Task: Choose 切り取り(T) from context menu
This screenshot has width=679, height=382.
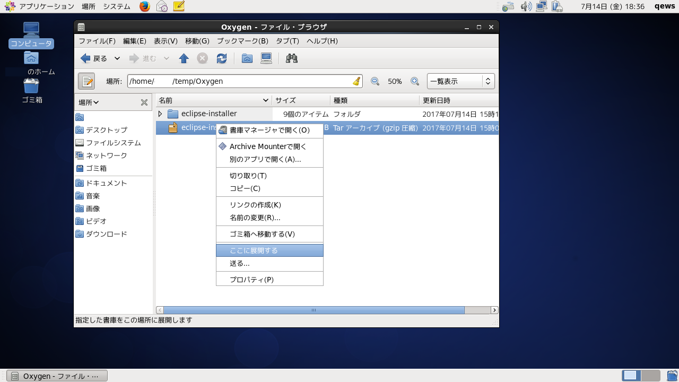Action: (269, 176)
